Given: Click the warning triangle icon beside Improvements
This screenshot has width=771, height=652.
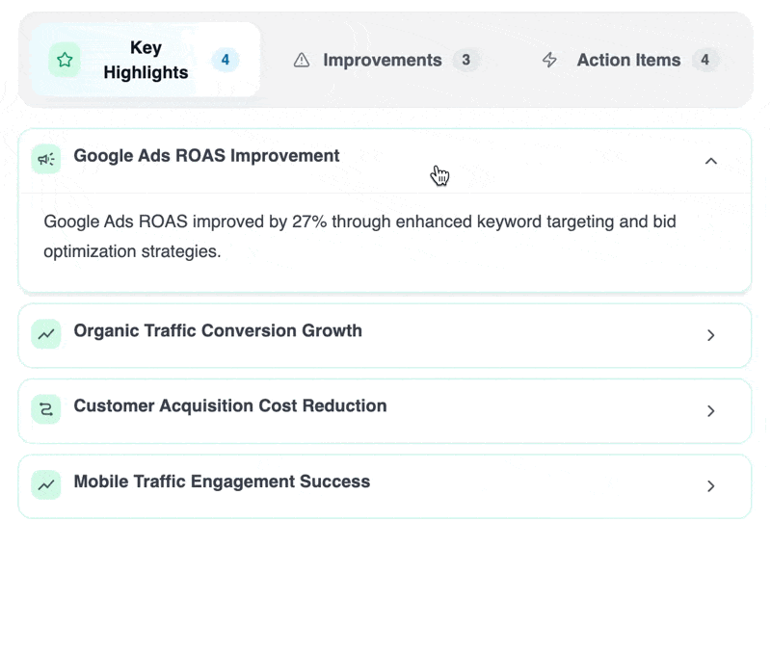Looking at the screenshot, I should tap(302, 61).
